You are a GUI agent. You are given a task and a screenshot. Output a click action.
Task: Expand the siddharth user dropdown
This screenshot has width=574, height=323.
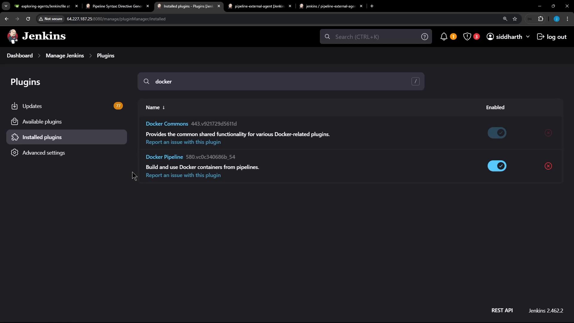point(527,36)
